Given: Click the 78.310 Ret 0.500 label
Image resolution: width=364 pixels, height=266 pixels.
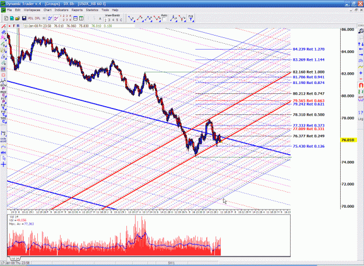Looking at the screenshot, I should point(309,115).
